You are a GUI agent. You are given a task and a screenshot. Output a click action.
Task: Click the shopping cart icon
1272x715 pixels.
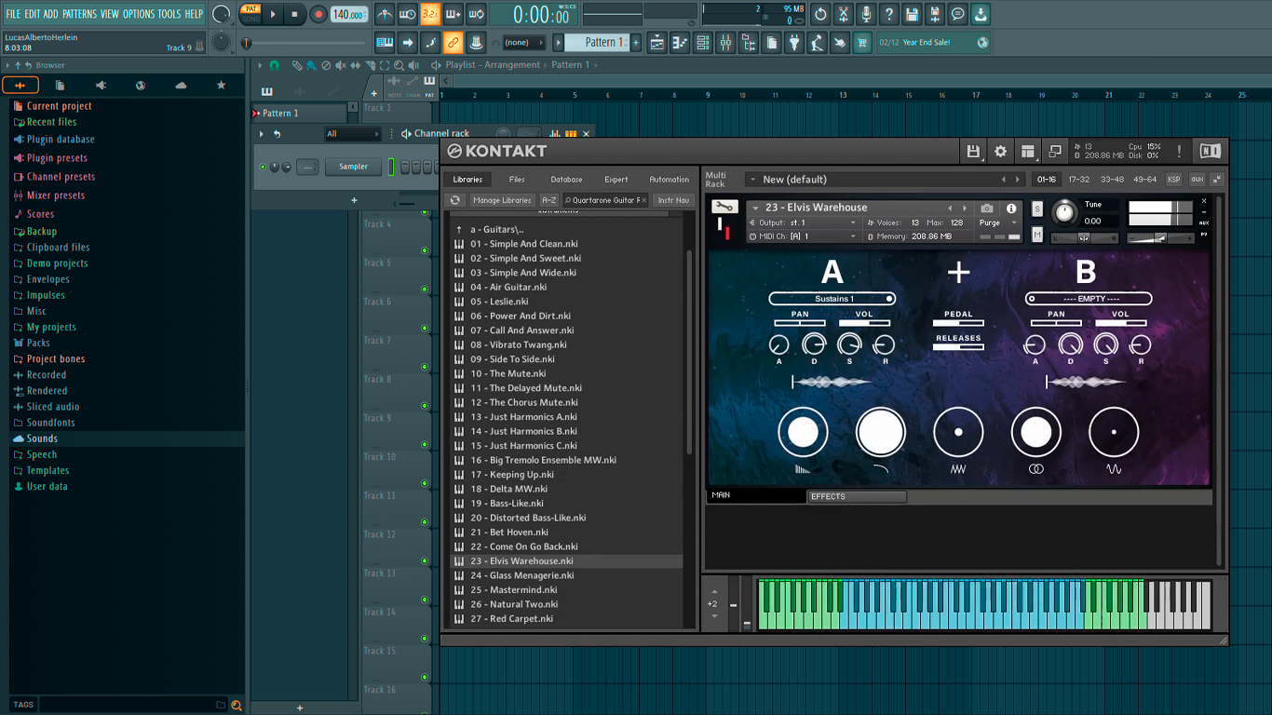[862, 42]
